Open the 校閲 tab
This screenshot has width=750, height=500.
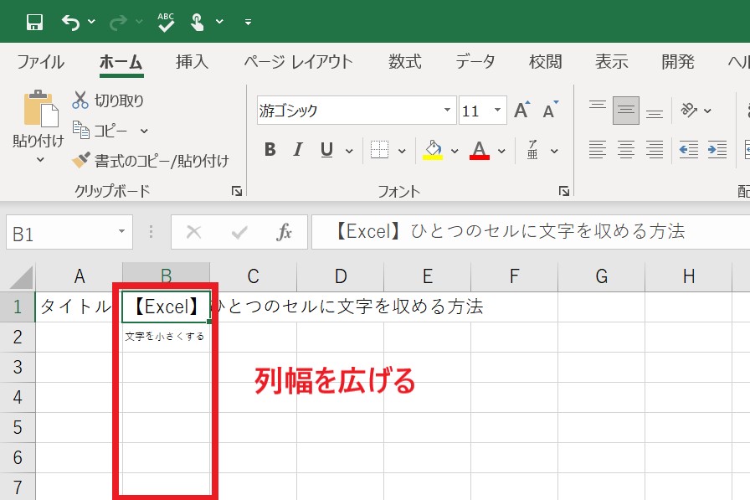pos(545,62)
